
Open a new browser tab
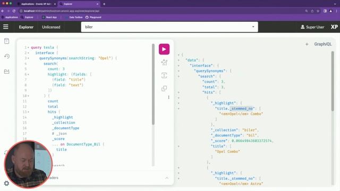point(104,4)
